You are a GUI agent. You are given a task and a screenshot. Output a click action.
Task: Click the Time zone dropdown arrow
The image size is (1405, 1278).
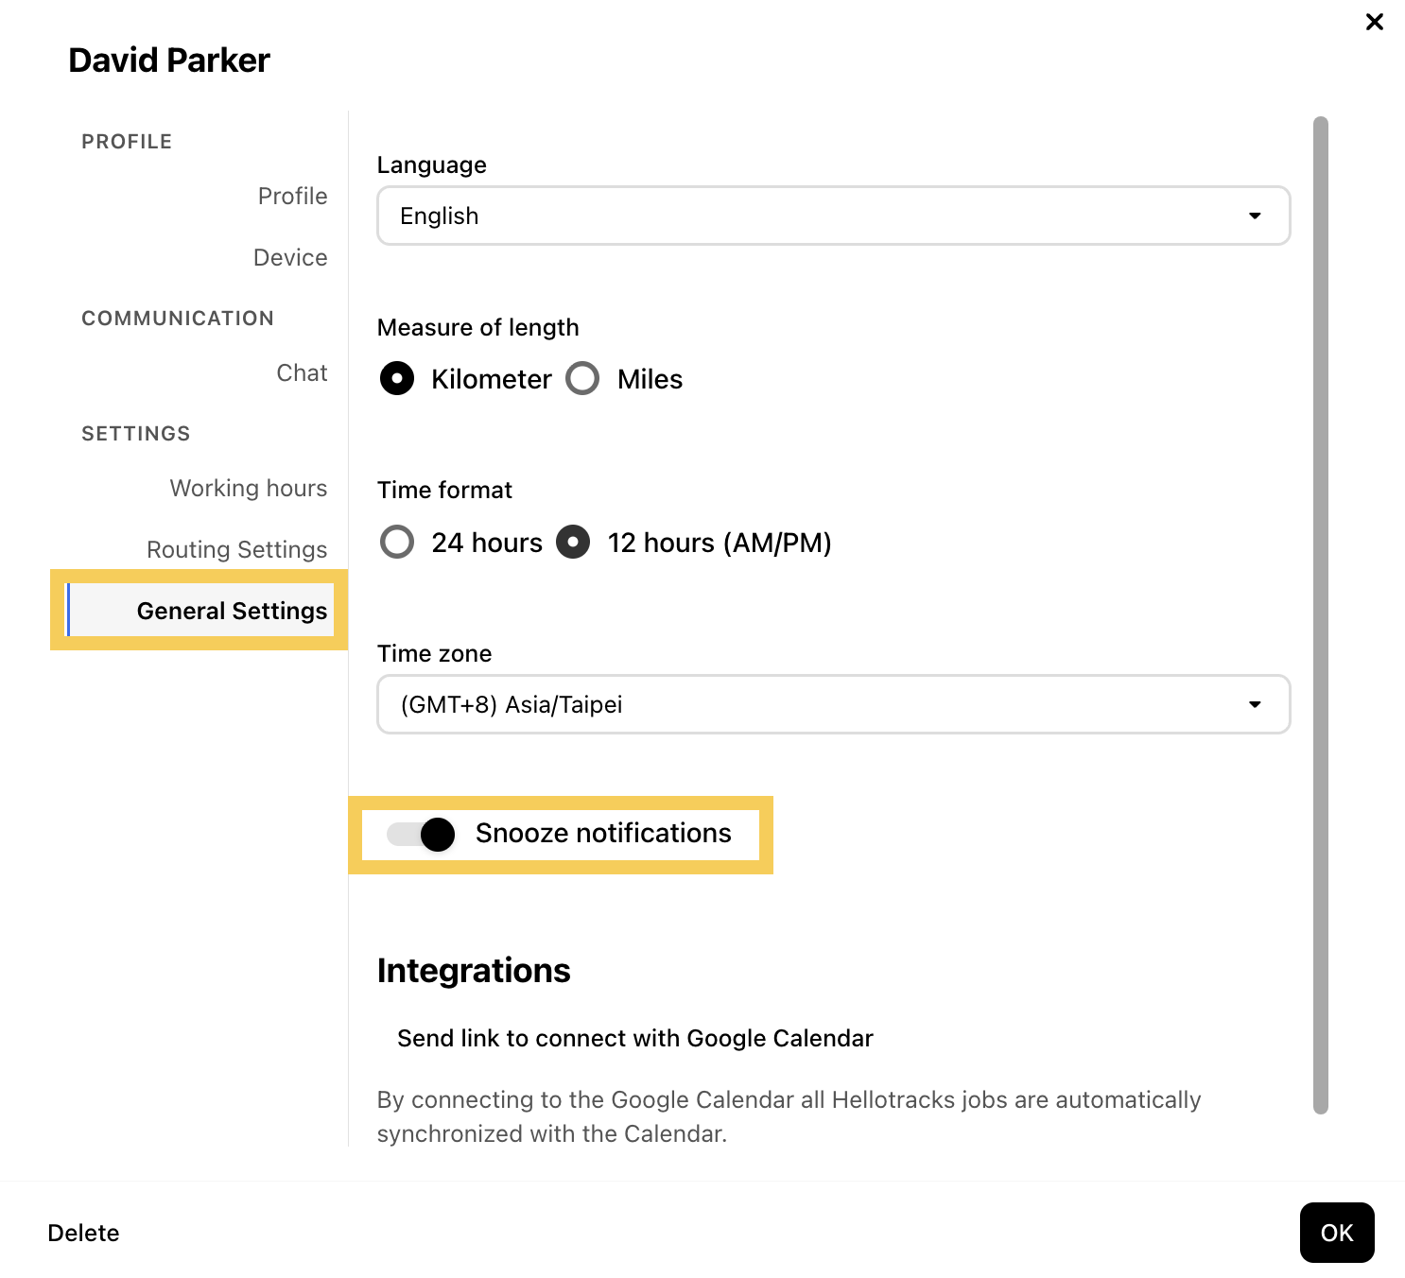[1255, 705]
